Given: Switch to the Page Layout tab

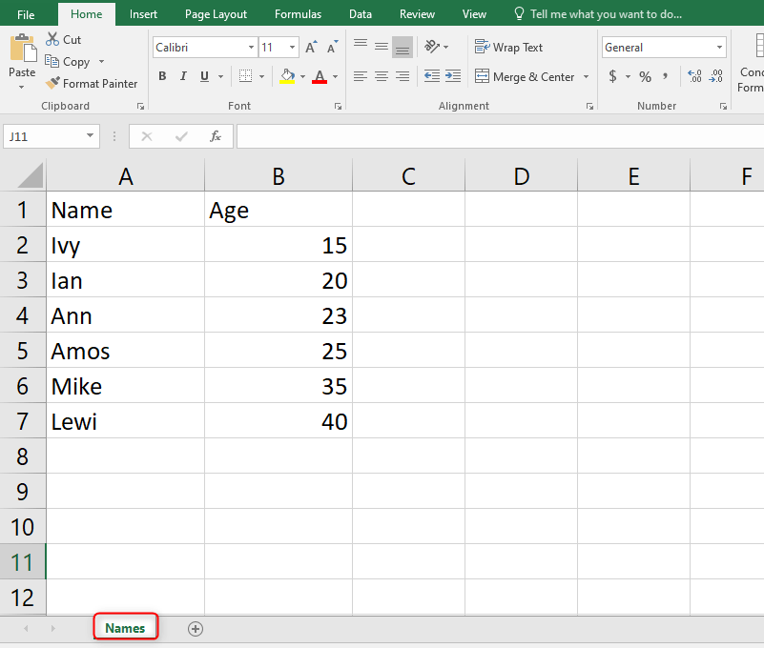Looking at the screenshot, I should (216, 14).
